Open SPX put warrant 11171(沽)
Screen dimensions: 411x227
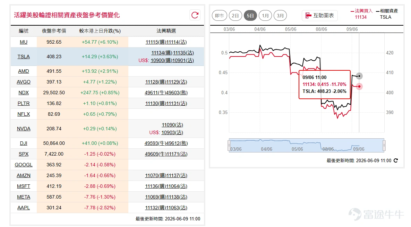(177, 154)
